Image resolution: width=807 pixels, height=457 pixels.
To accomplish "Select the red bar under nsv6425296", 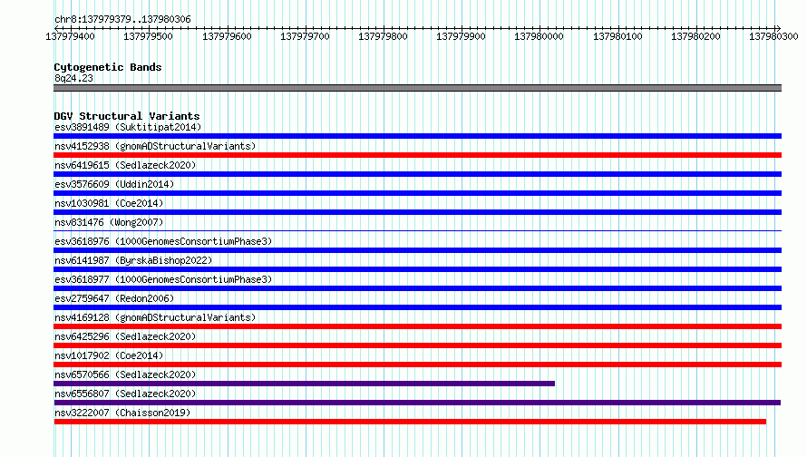I will pyautogui.click(x=417, y=345).
